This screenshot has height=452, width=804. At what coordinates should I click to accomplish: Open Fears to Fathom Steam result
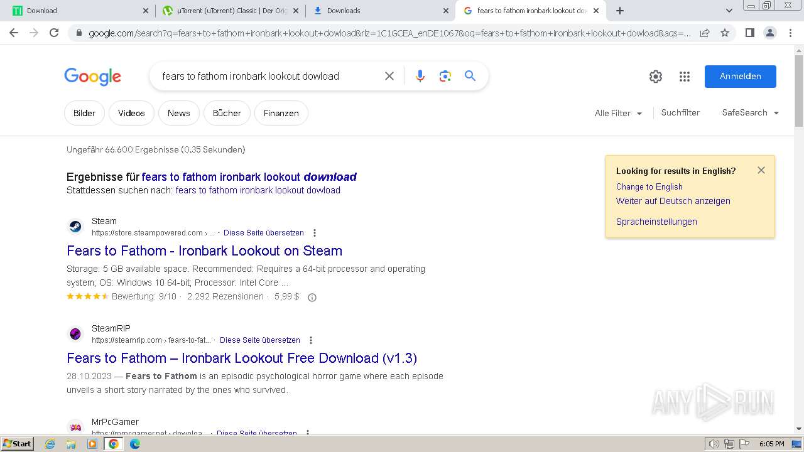(x=205, y=251)
